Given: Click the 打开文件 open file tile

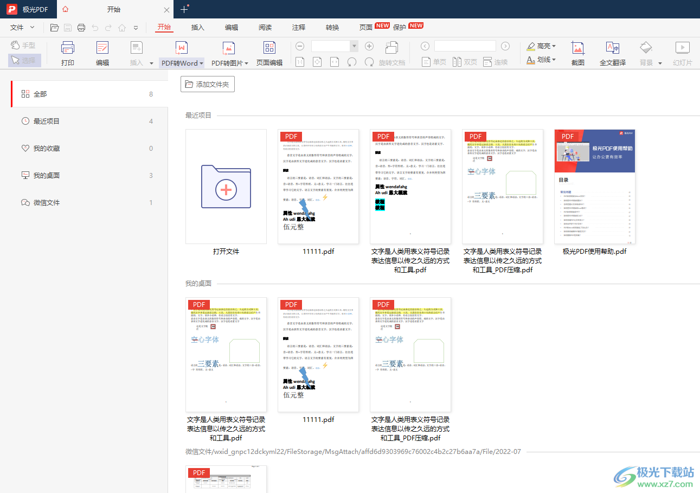Looking at the screenshot, I should click(x=226, y=187).
